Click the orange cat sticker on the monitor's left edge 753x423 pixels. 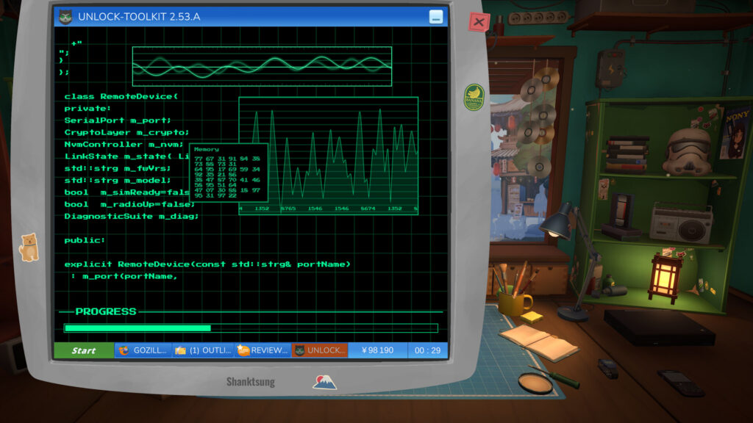click(29, 247)
